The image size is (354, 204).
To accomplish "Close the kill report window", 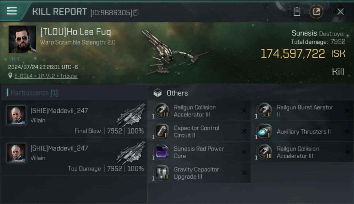I will coord(340,12).
